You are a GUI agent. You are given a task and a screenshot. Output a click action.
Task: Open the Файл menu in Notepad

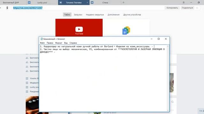click(x=42, y=43)
